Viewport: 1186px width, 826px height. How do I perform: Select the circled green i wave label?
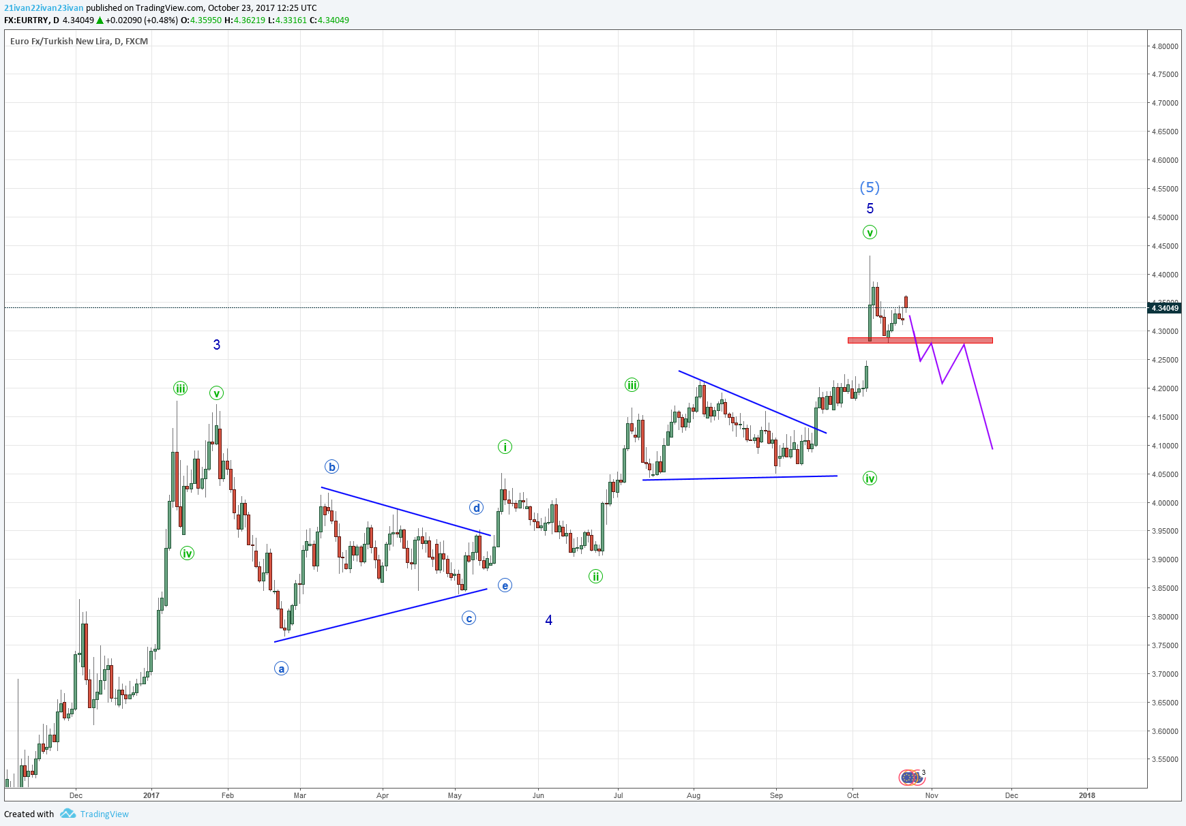pos(505,447)
